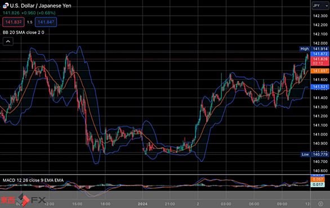Screen dimensions: 330x208
Task: Select the MACD 12 26 indicator label
Action: 33,180
